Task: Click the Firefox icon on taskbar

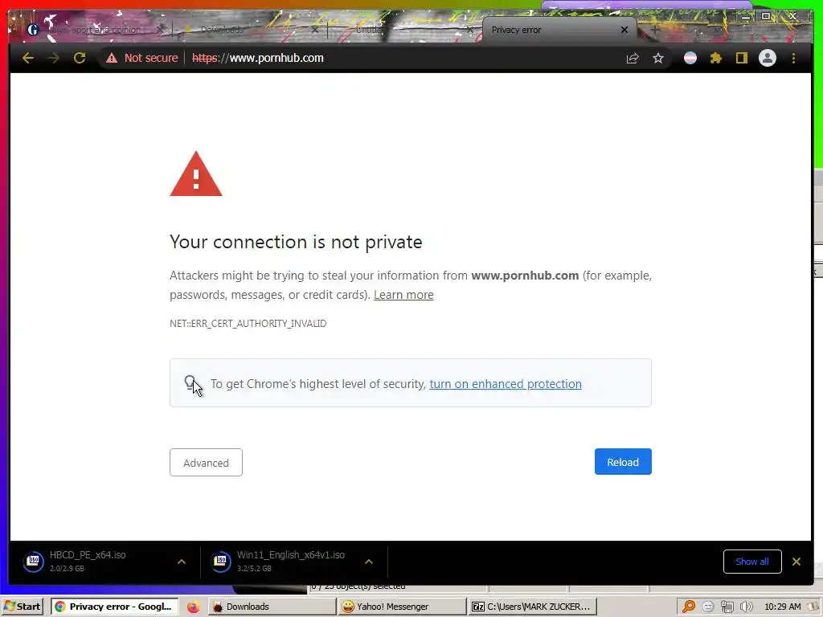Action: click(x=193, y=607)
